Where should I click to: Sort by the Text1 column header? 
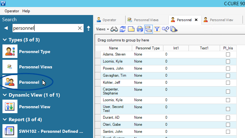(x=204, y=48)
